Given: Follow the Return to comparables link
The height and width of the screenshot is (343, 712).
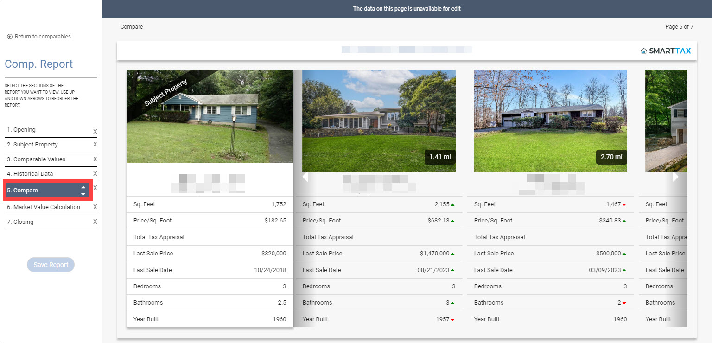Looking at the screenshot, I should point(43,37).
